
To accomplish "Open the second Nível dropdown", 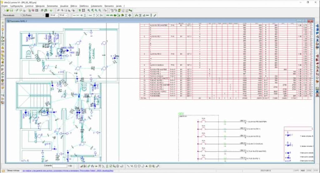I will coord(63,15).
